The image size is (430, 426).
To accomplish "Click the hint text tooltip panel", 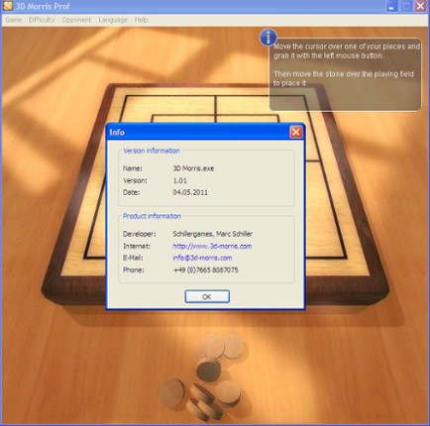I will [346, 74].
